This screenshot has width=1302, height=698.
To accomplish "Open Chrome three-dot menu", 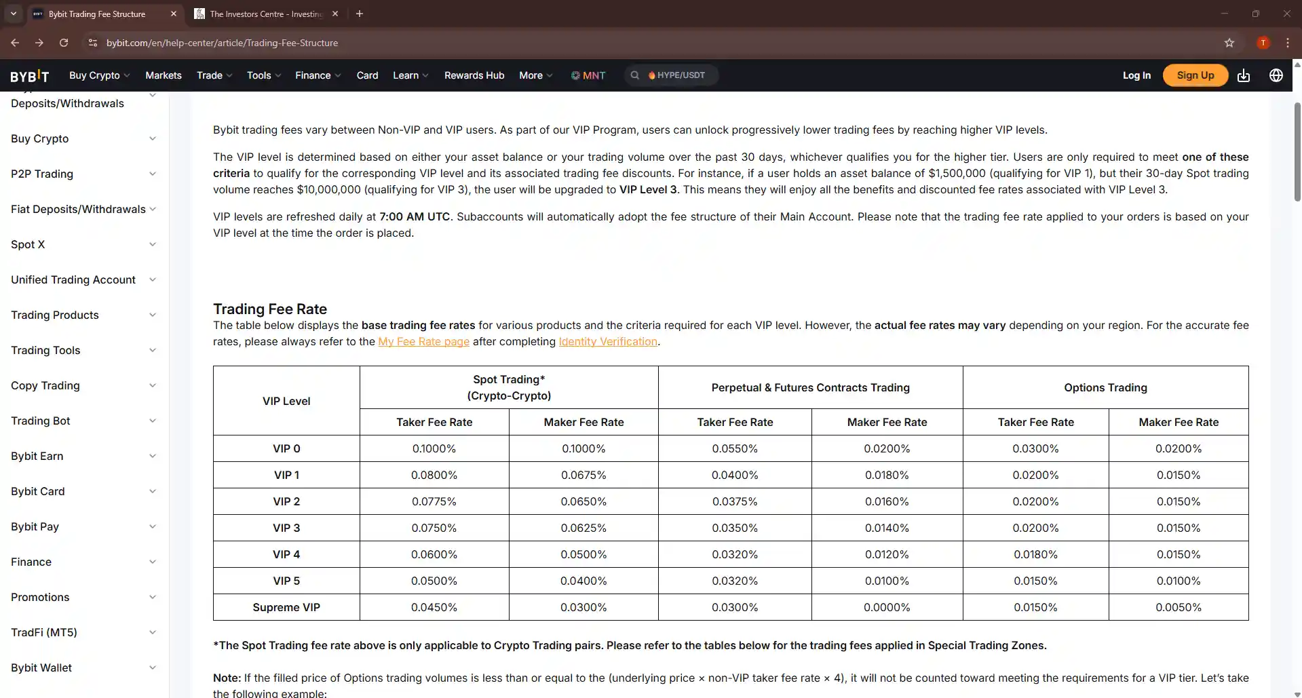I will click(1287, 43).
